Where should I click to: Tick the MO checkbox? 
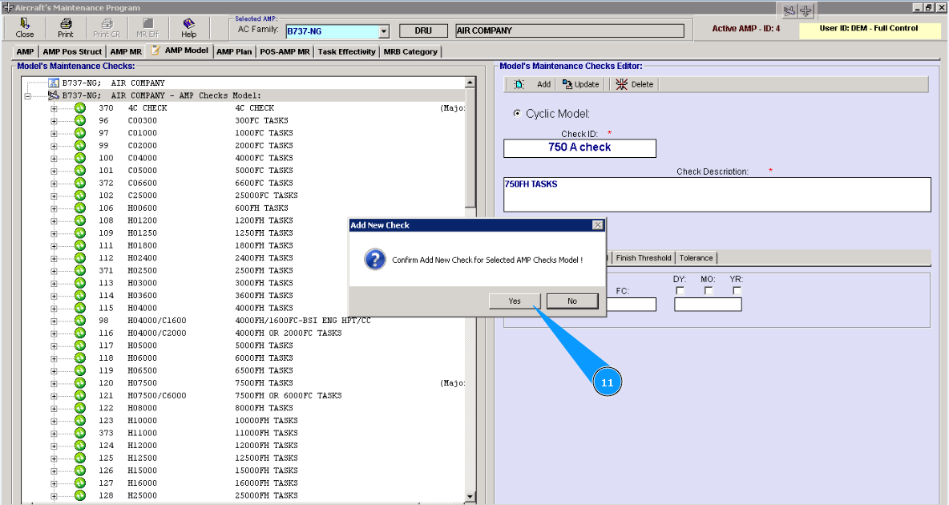point(709,291)
